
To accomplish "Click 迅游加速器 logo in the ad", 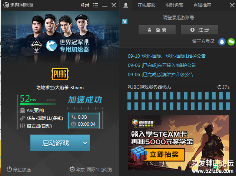I will (143, 123).
